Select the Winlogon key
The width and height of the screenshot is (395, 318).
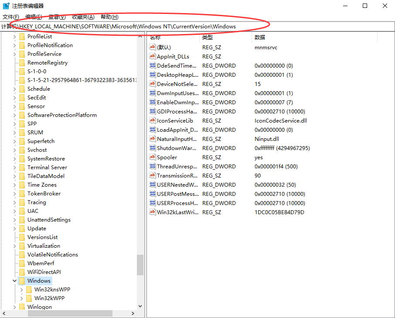coord(40,307)
